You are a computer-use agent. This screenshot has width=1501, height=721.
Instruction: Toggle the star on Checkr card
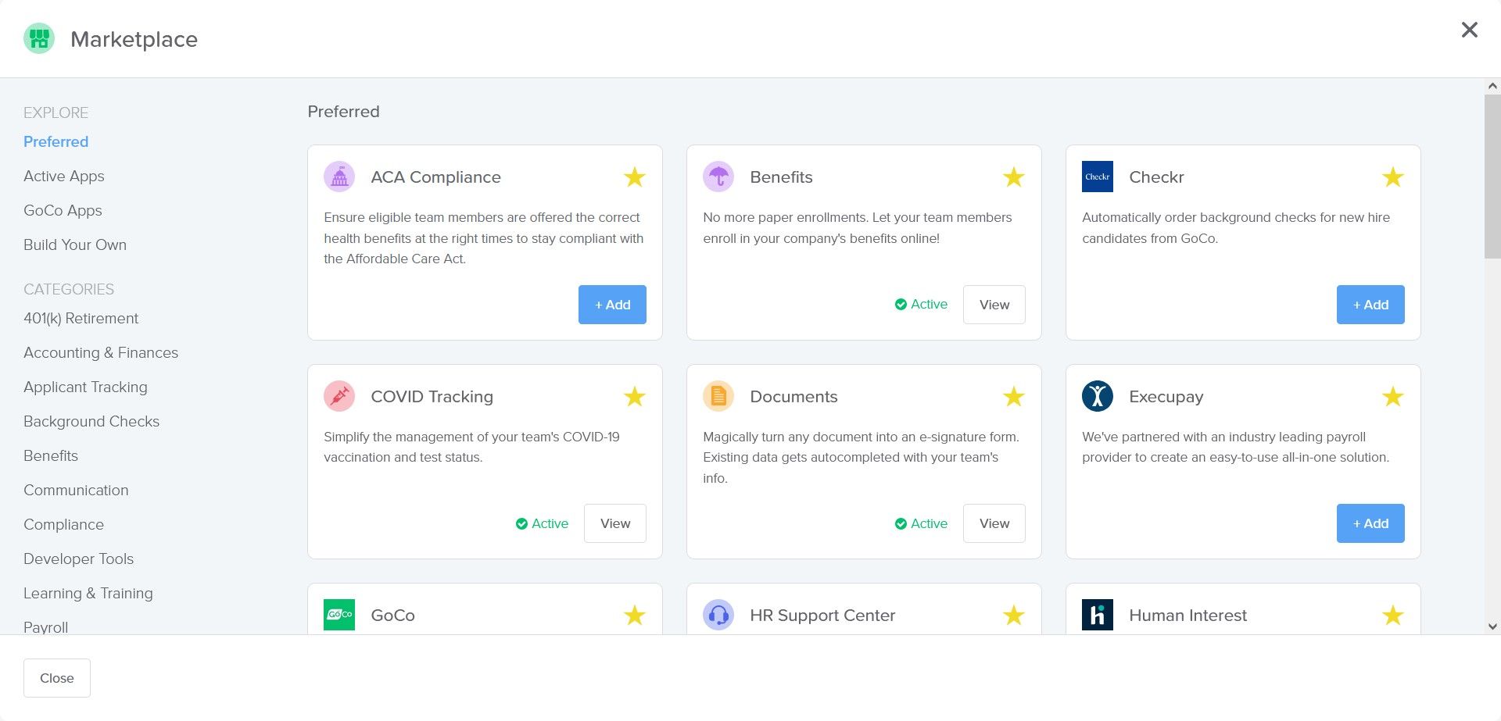click(x=1393, y=177)
